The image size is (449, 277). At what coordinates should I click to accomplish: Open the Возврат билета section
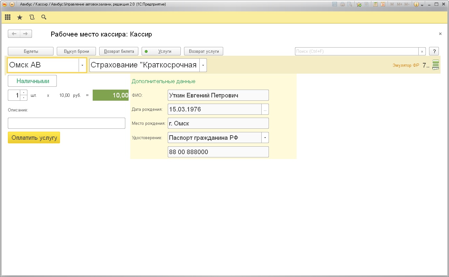click(x=119, y=51)
